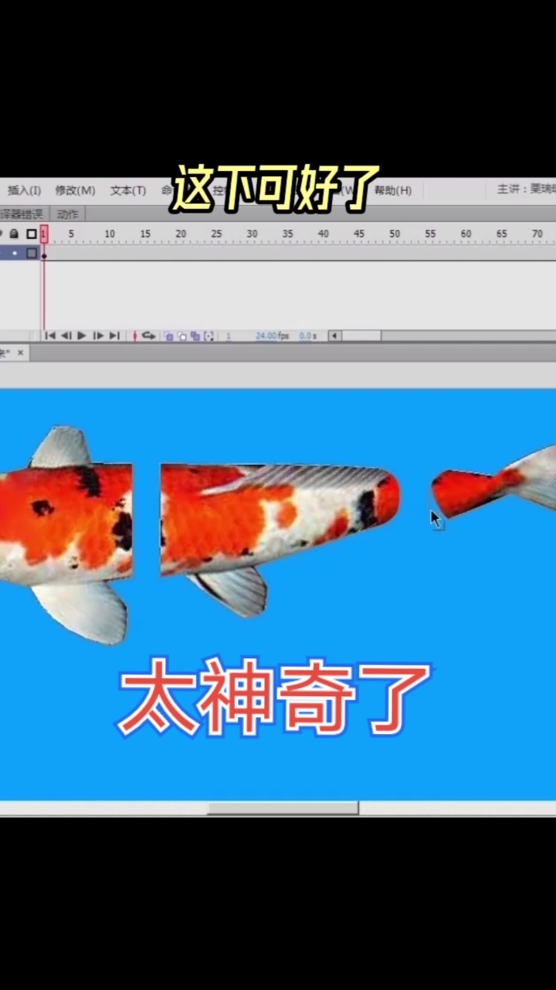Switch to the 动作 Actions panel tab

click(68, 214)
